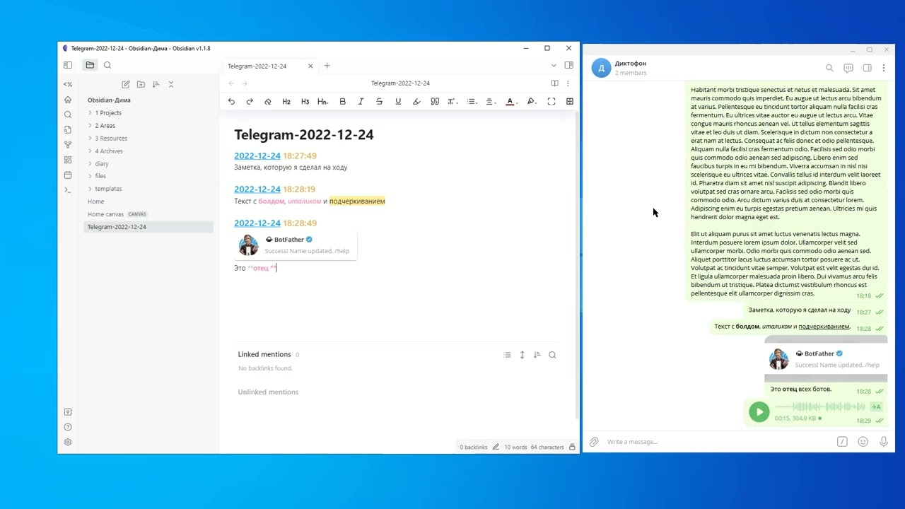This screenshot has height=509, width=905.
Task: Click the 2022-12-24 link at 18:27:49
Action: (x=257, y=156)
